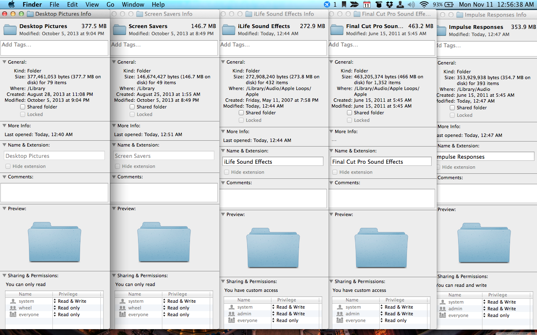
Task: Collapse the More Info section in Desktop Pictures Info
Action: (x=4, y=126)
